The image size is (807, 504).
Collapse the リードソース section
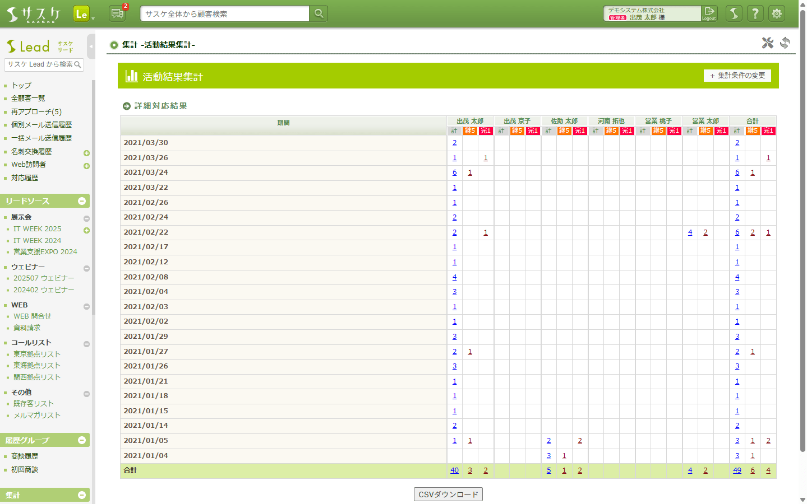point(82,201)
